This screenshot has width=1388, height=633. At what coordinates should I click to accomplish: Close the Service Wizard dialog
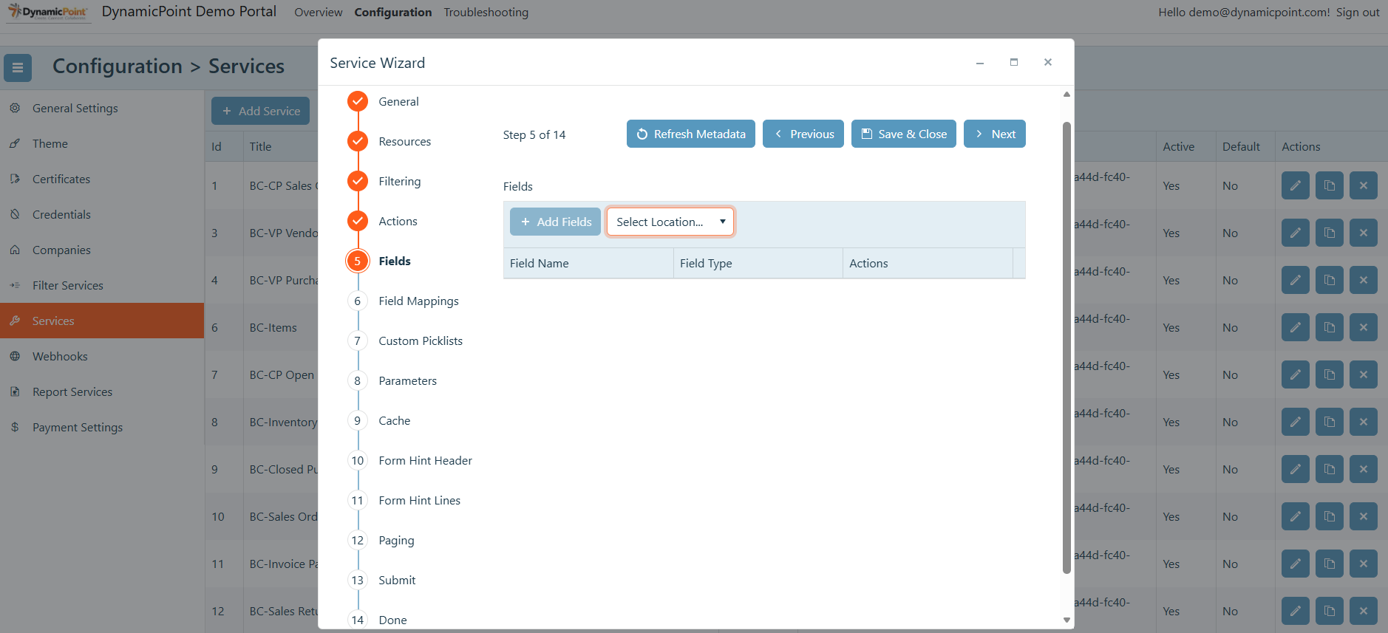point(1048,62)
